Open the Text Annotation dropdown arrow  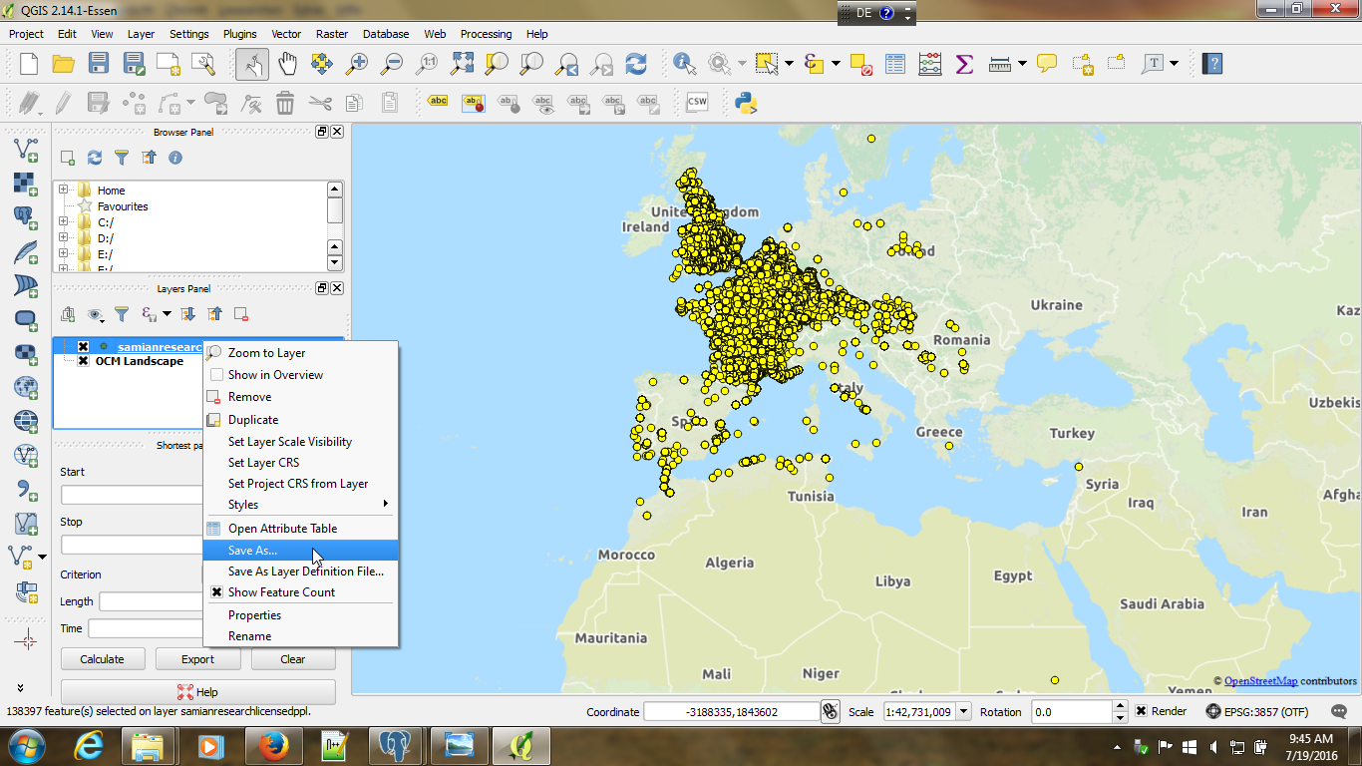click(x=1175, y=64)
